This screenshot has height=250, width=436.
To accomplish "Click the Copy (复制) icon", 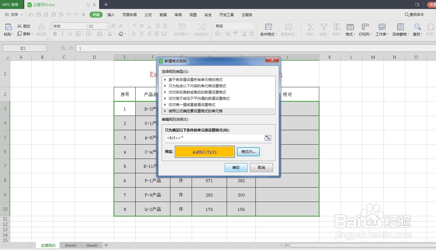I will tap(19, 34).
